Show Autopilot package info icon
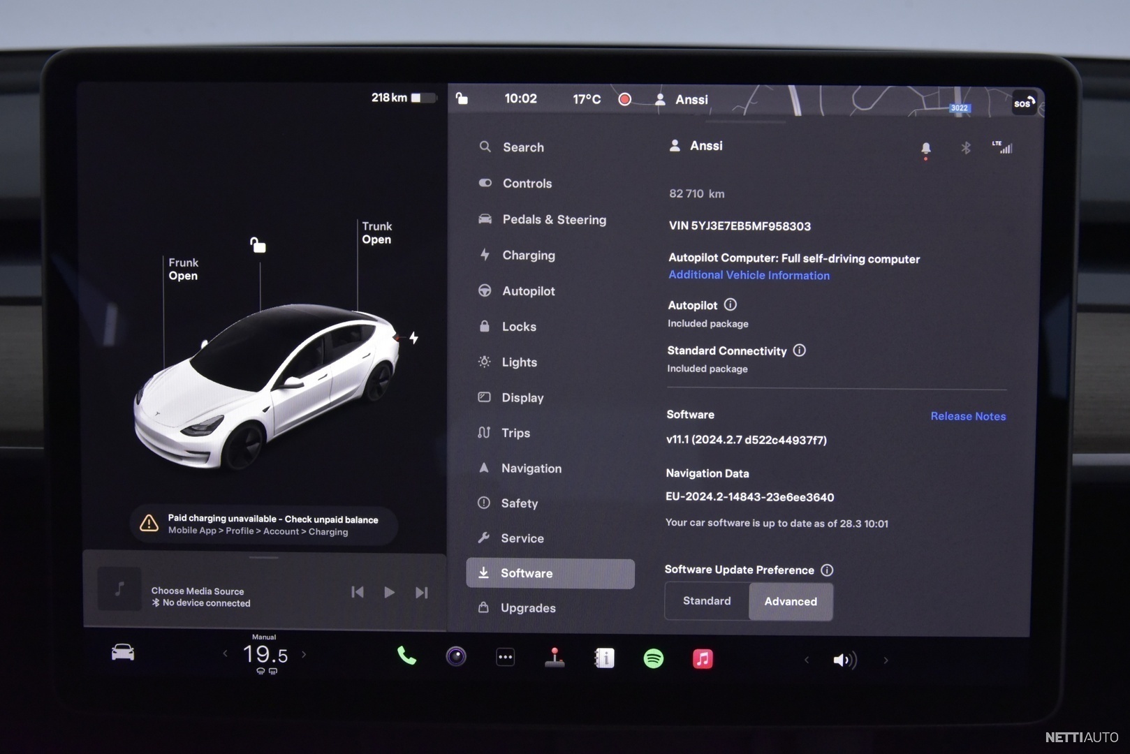This screenshot has height=754, width=1130. point(731,304)
